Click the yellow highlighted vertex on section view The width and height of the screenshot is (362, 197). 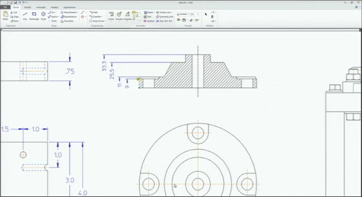tap(138, 79)
